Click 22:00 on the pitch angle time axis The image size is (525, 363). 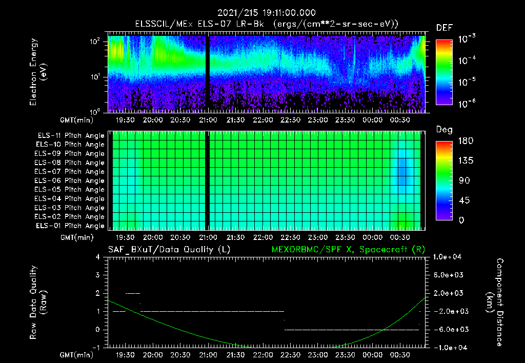[263, 237]
